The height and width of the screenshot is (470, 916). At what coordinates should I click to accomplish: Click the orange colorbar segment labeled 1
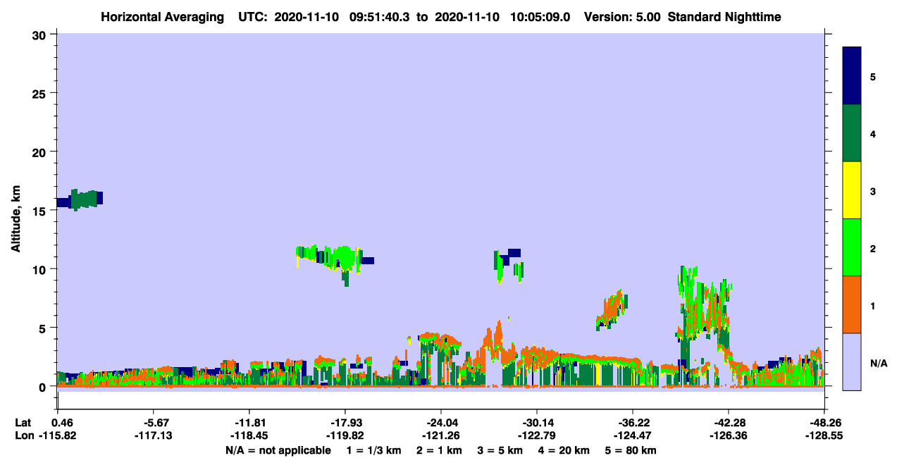852,304
